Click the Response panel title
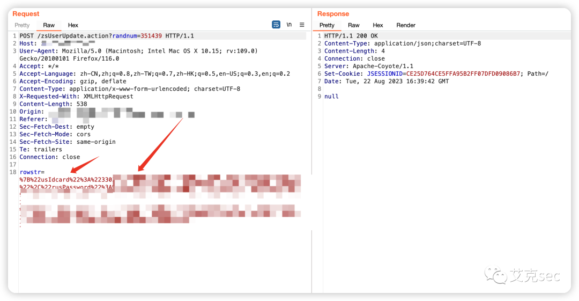The height and width of the screenshot is (301, 579). [x=333, y=14]
